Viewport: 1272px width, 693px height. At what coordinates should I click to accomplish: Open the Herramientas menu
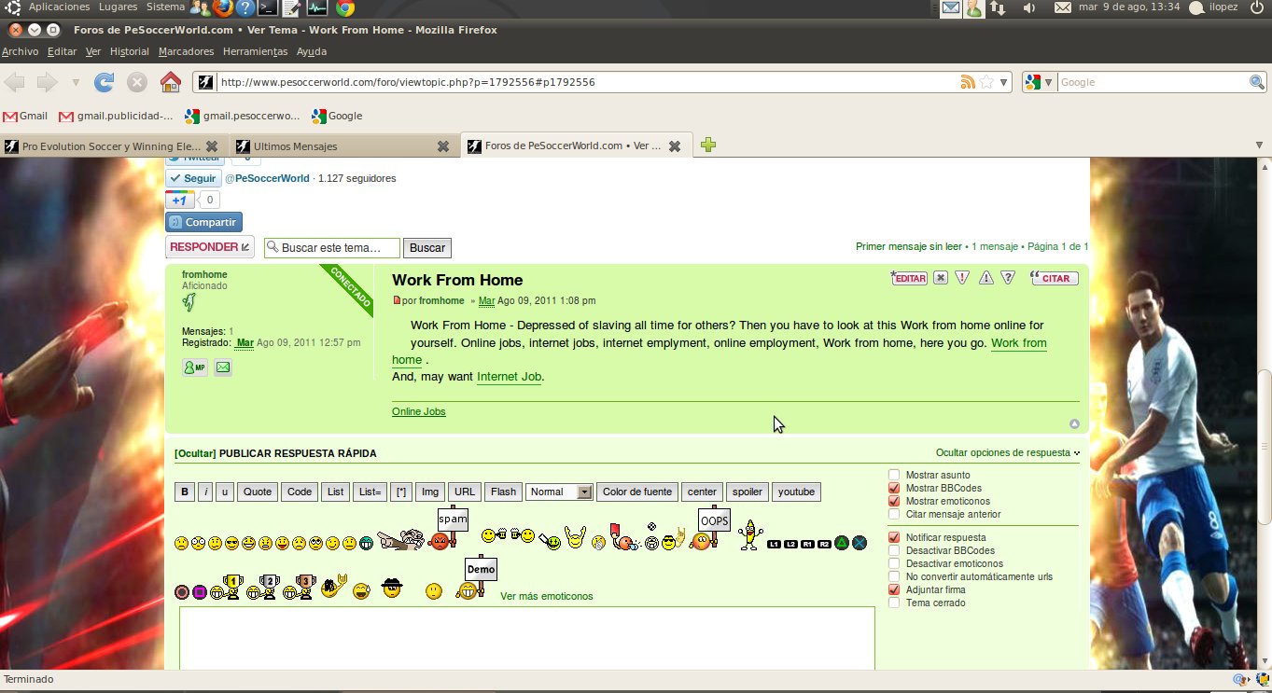(255, 51)
